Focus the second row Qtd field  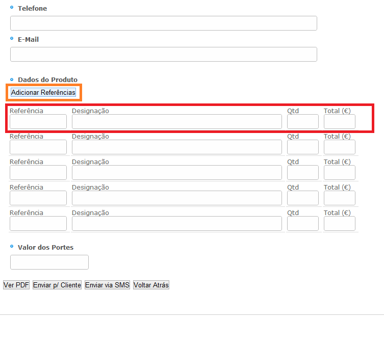tap(302, 147)
